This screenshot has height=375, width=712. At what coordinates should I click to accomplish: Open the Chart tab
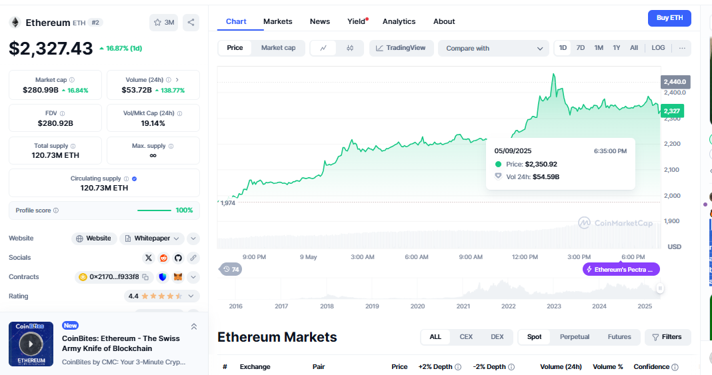pyautogui.click(x=236, y=22)
